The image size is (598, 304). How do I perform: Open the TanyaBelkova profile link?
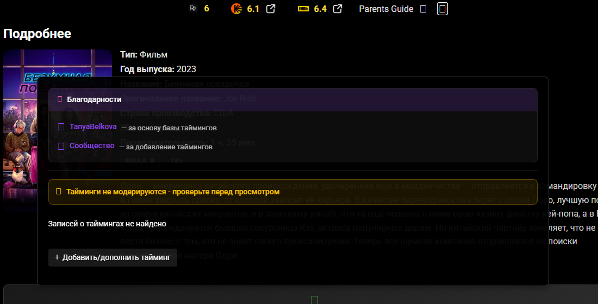click(x=93, y=127)
